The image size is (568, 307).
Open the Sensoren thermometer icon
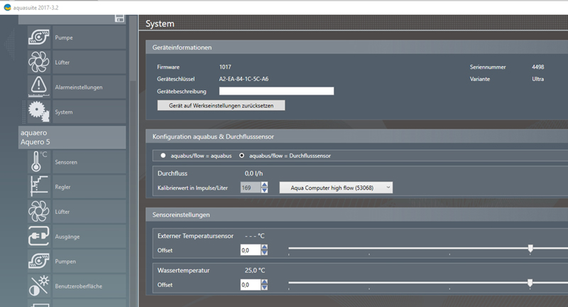pyautogui.click(x=40, y=162)
